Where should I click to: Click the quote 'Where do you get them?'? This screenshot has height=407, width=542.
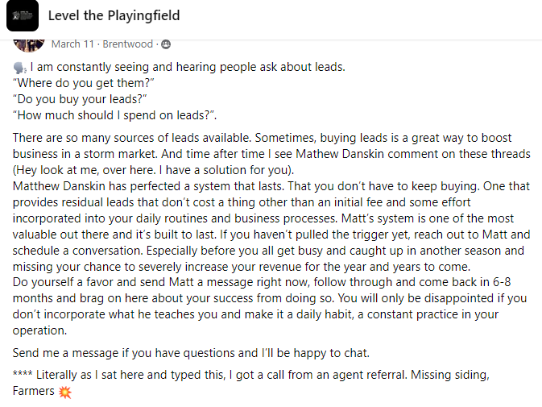[x=83, y=83]
